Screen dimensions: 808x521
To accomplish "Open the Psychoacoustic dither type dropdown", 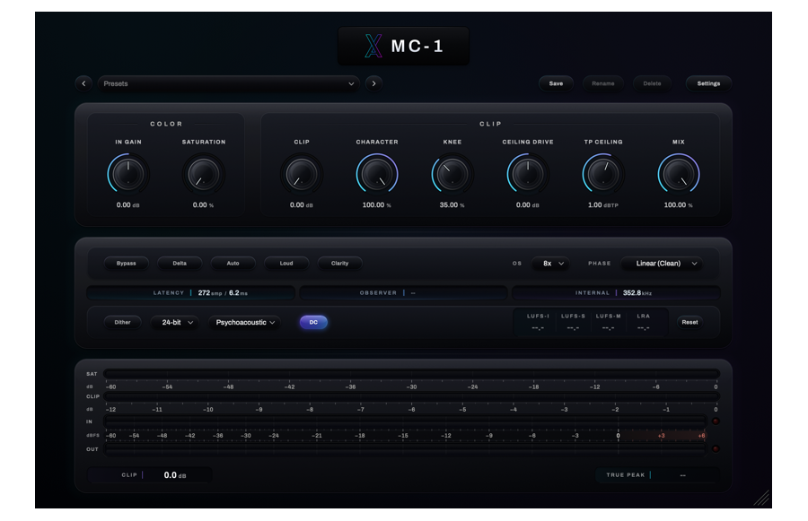I will (244, 322).
